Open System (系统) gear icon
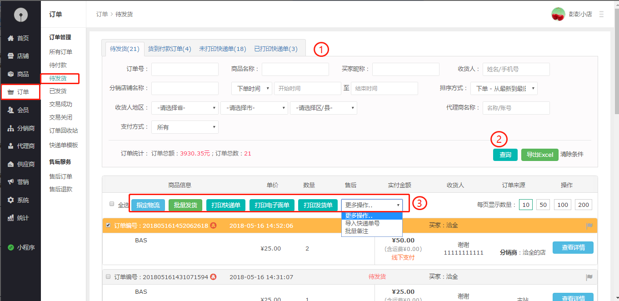Viewport: 619px width, 301px height. (x=11, y=200)
